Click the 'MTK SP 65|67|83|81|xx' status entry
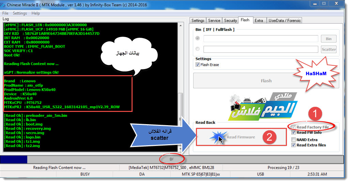 (x=201, y=174)
